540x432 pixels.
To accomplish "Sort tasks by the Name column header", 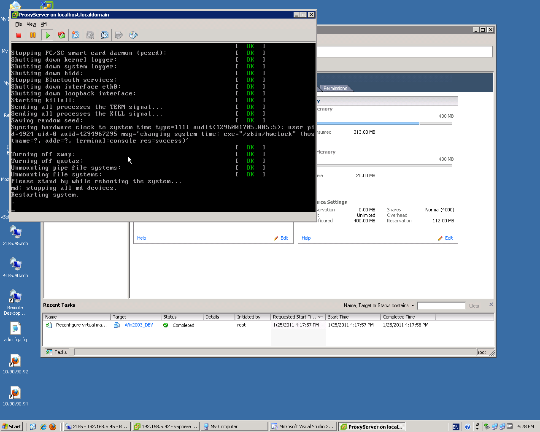I will coord(76,317).
